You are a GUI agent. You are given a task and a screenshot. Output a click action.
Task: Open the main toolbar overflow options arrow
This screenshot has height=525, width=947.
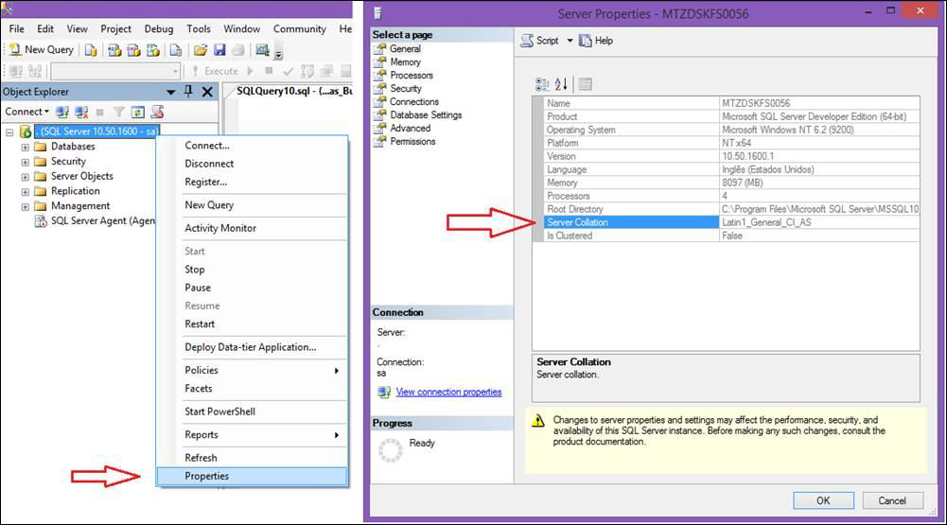pyautogui.click(x=278, y=54)
